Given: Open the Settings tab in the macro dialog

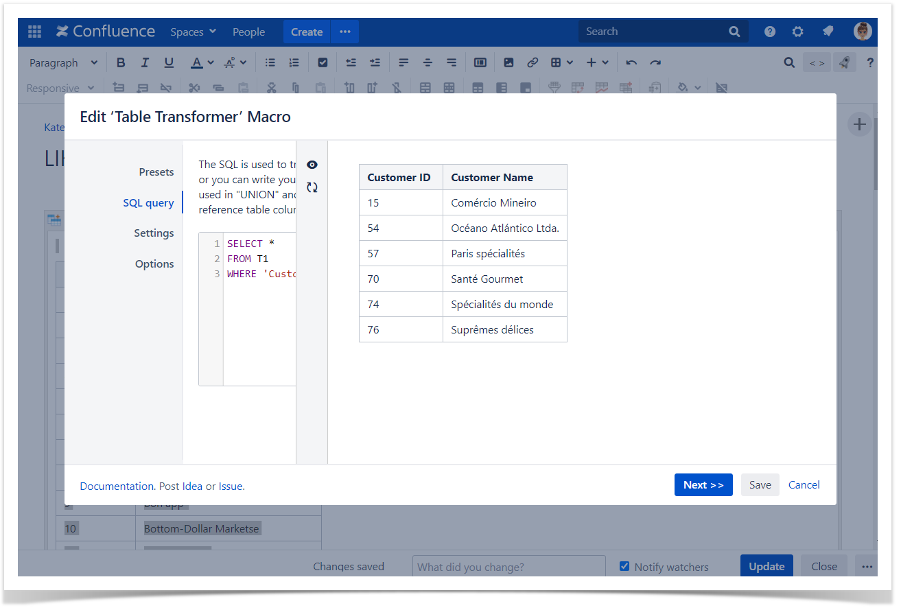Looking at the screenshot, I should [x=154, y=233].
